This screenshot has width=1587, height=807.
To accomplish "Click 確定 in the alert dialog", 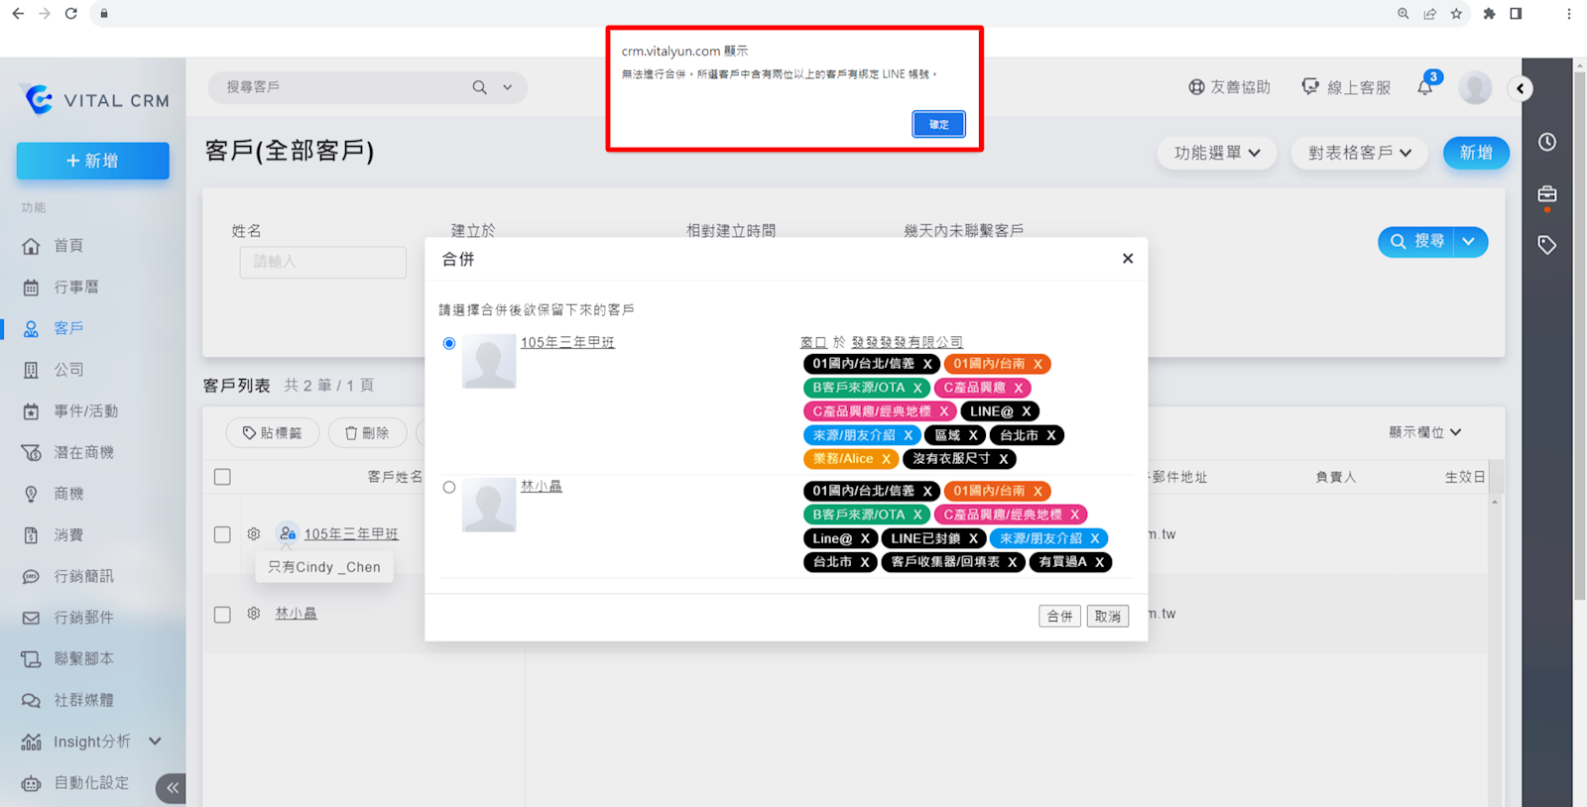I will [x=938, y=124].
